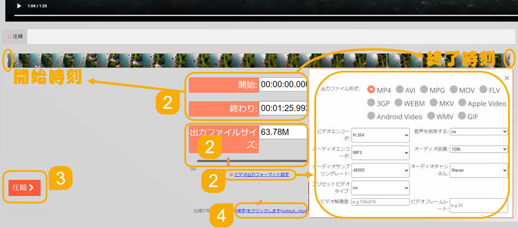Open the 圧縮 tab
Screen dimensions: 518x228
pyautogui.click(x=15, y=37)
